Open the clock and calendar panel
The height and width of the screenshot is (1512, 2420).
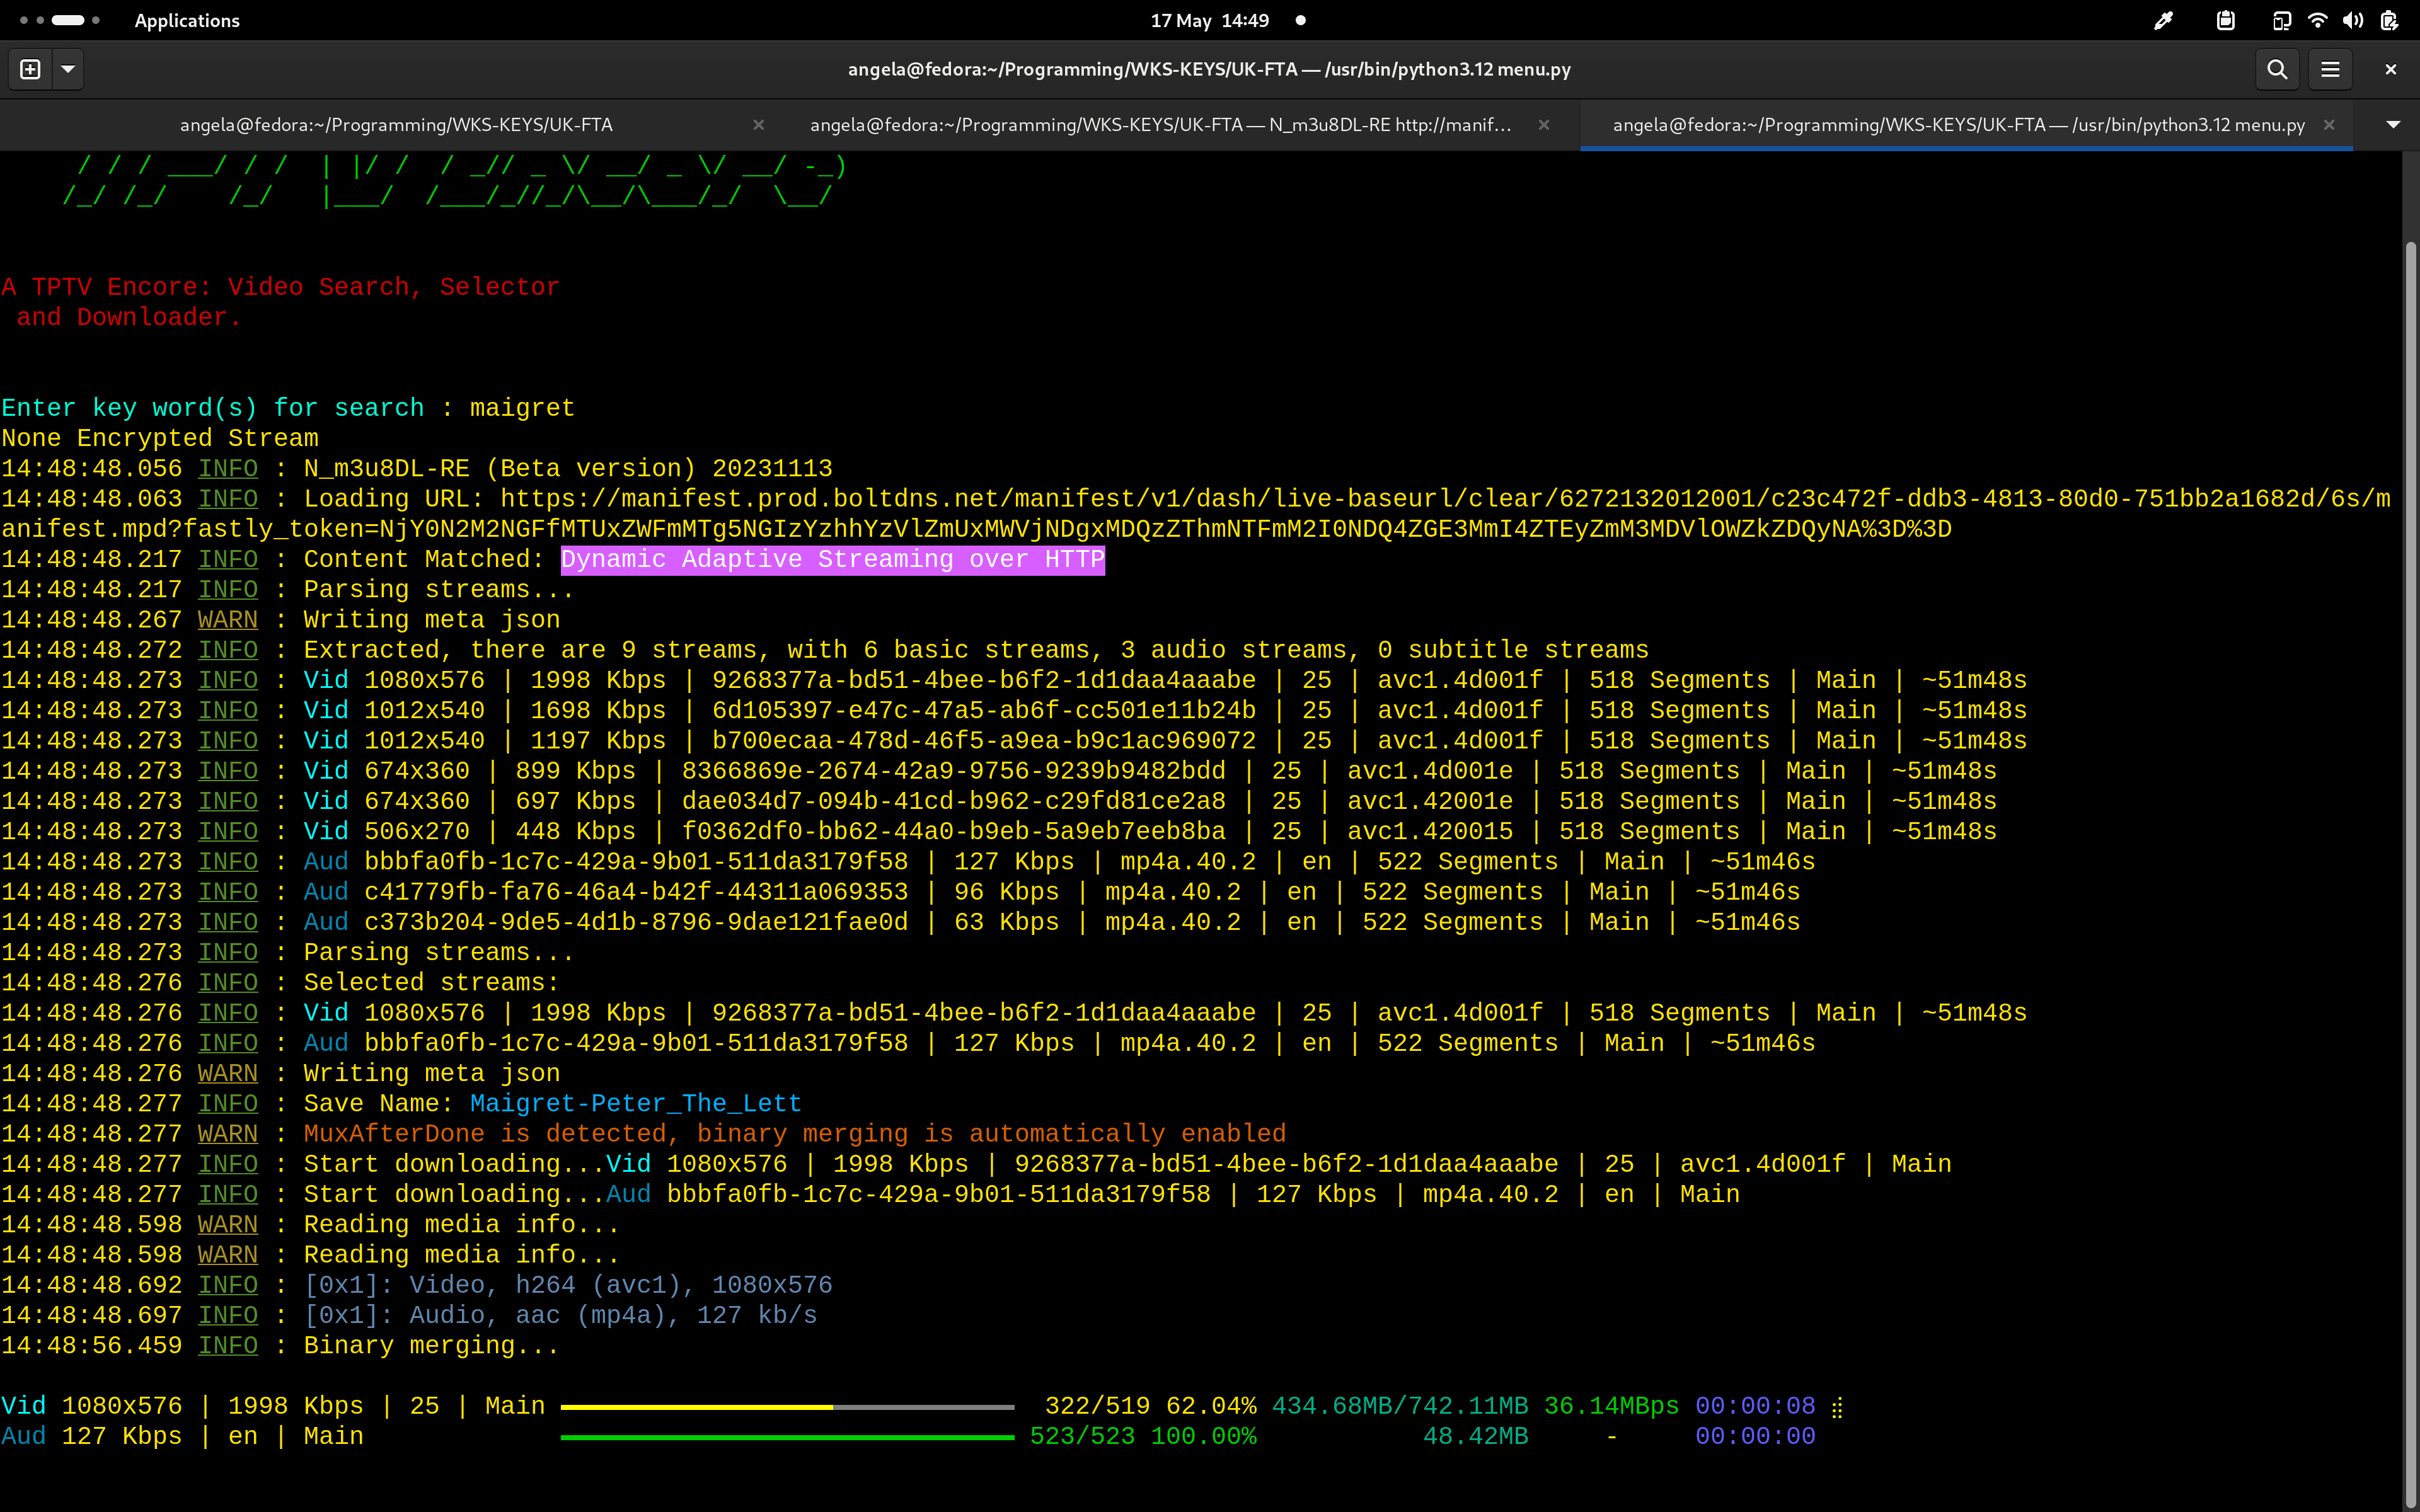[1209, 20]
